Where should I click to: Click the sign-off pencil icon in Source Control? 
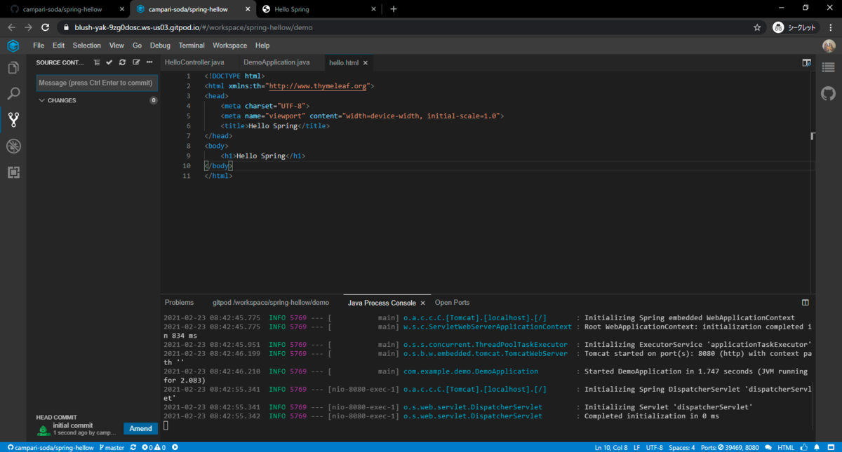point(136,62)
